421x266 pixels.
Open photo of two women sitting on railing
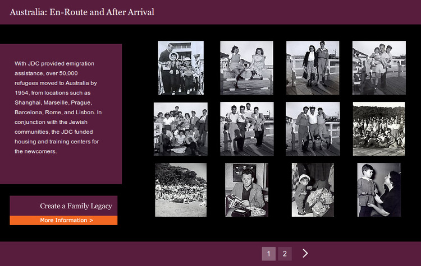coord(246,68)
